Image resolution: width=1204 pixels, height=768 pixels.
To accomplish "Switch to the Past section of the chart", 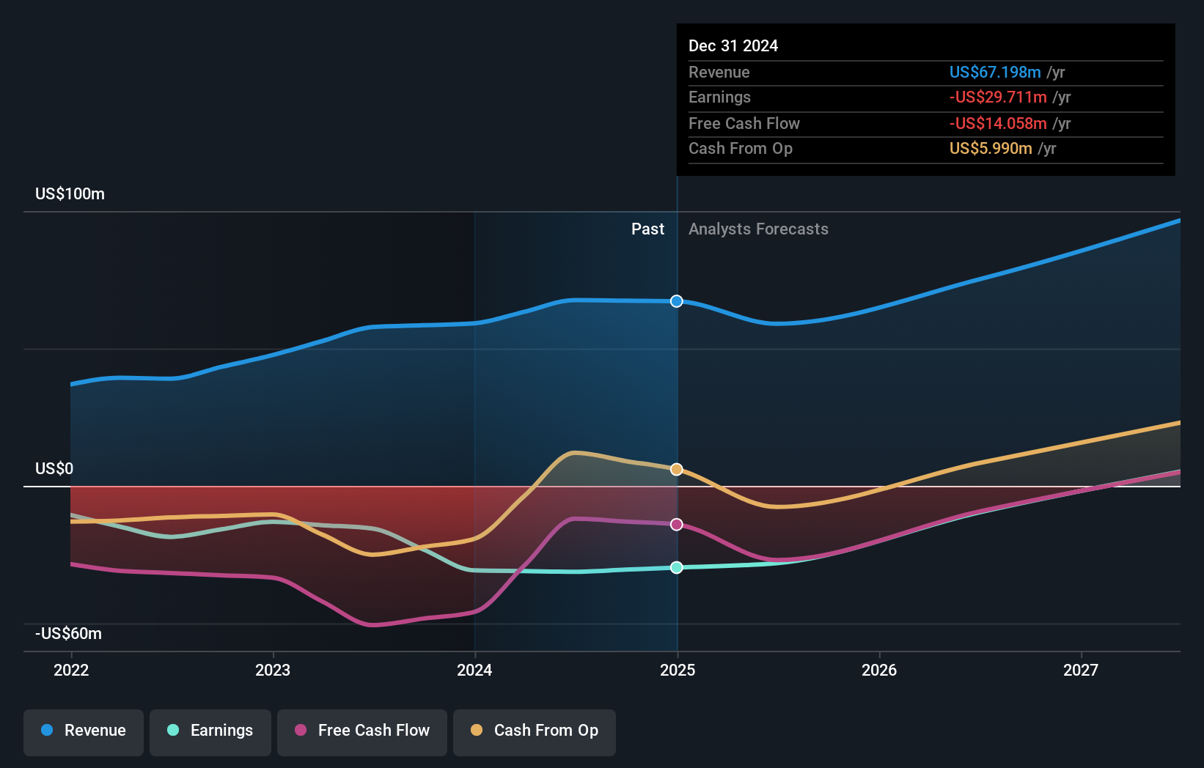I will 647,229.
